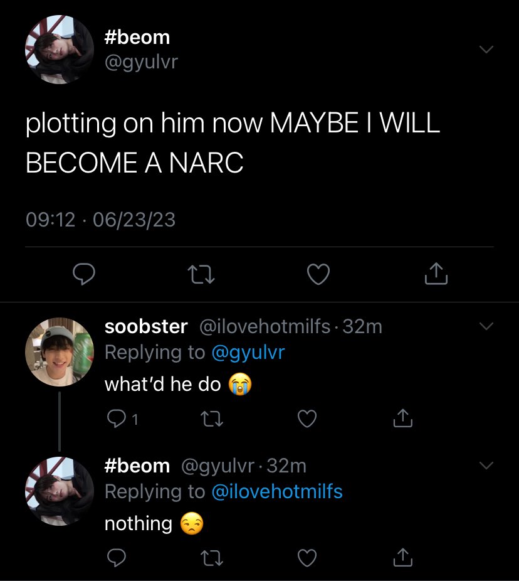Share the 'nothing' reply tweet
The height and width of the screenshot is (581, 519).
403,557
